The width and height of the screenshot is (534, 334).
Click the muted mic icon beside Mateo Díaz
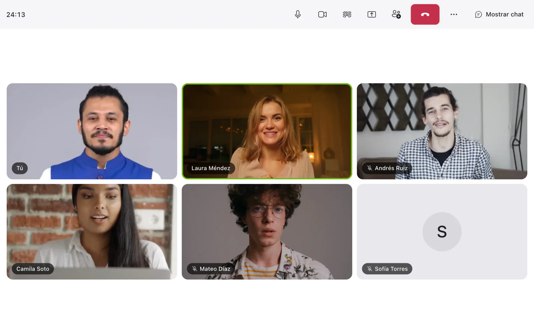pos(195,269)
